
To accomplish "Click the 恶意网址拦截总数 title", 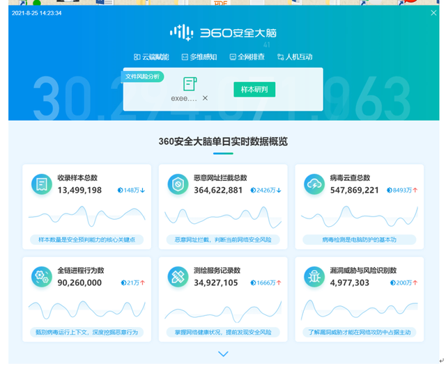I will tap(220, 178).
